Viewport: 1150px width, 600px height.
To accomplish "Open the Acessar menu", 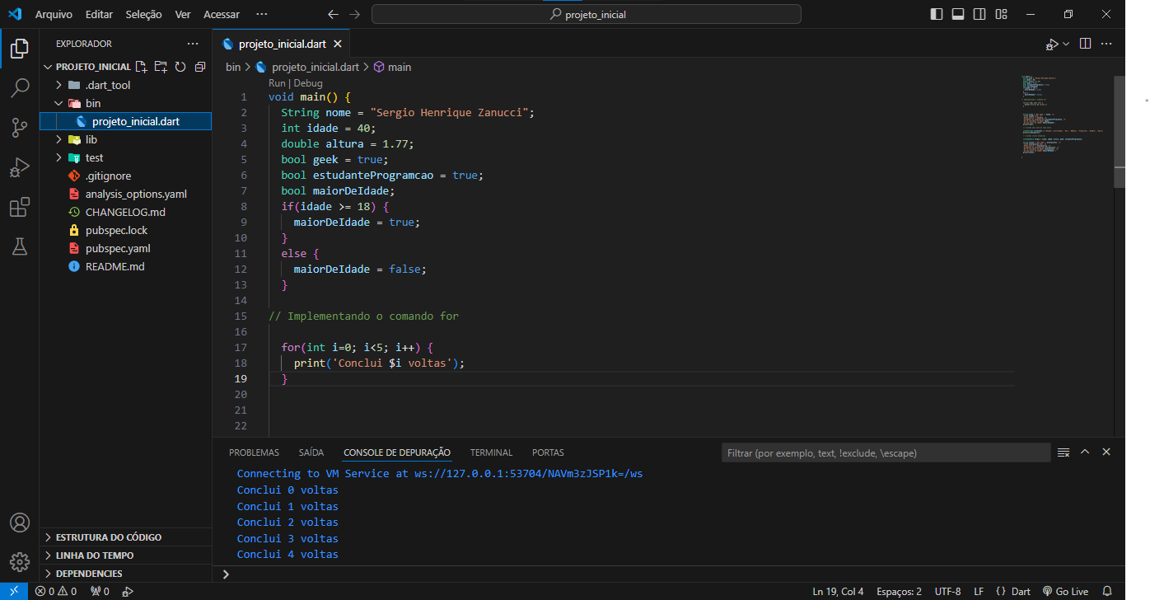I will pos(222,14).
